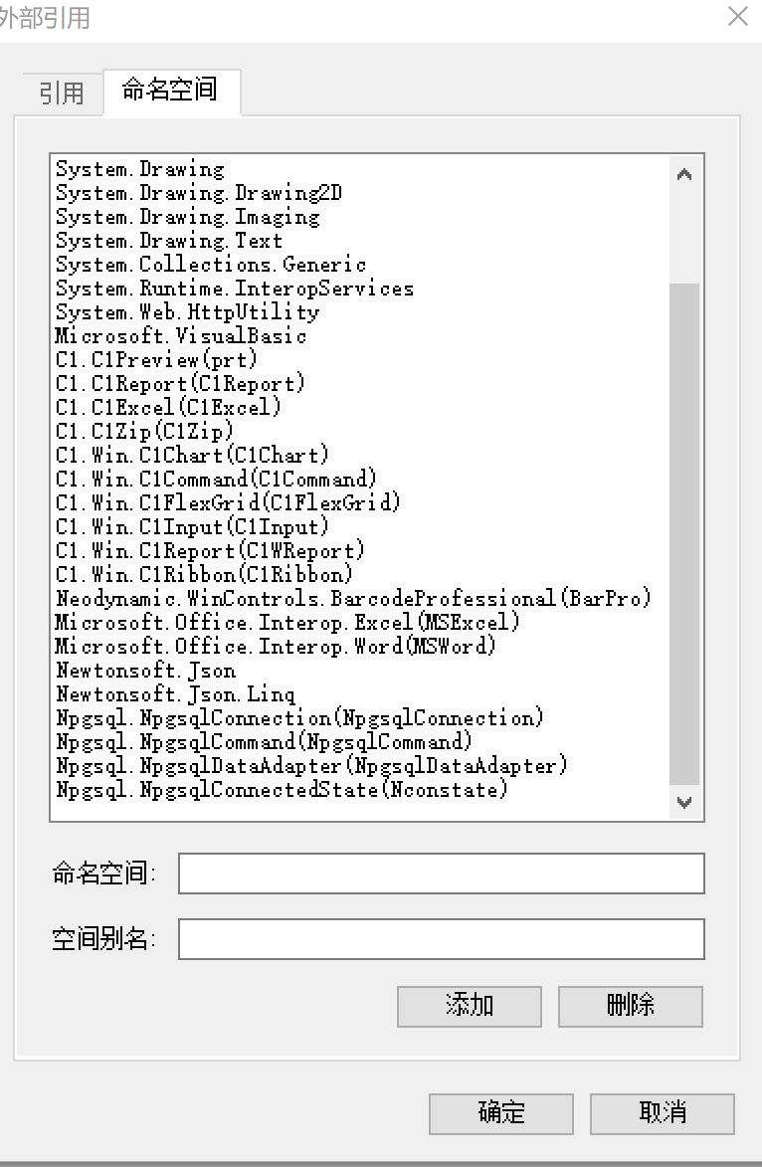Switch to the 引用 tab

coord(62,94)
